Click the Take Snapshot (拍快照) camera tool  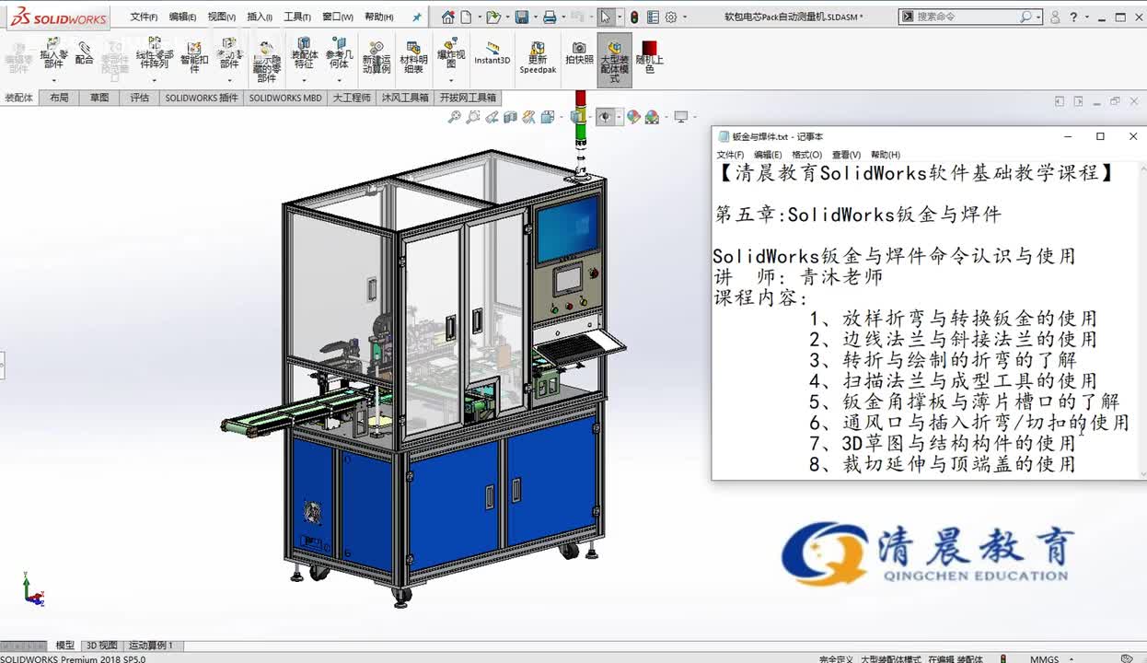pos(579,52)
